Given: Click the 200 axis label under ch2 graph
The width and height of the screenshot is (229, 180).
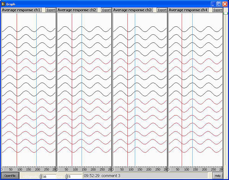Looking at the screenshot, I should 93,169.
